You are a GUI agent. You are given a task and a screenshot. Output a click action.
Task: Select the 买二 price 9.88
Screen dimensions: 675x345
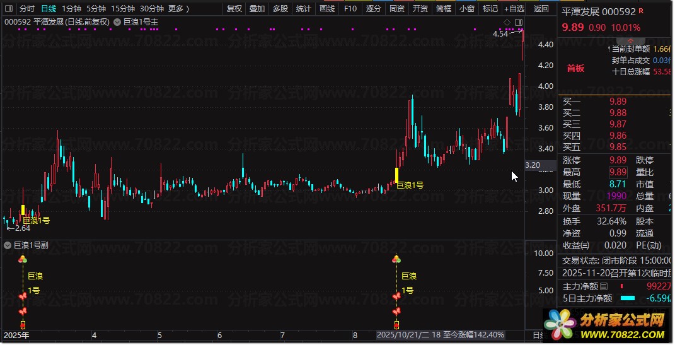tap(618, 113)
